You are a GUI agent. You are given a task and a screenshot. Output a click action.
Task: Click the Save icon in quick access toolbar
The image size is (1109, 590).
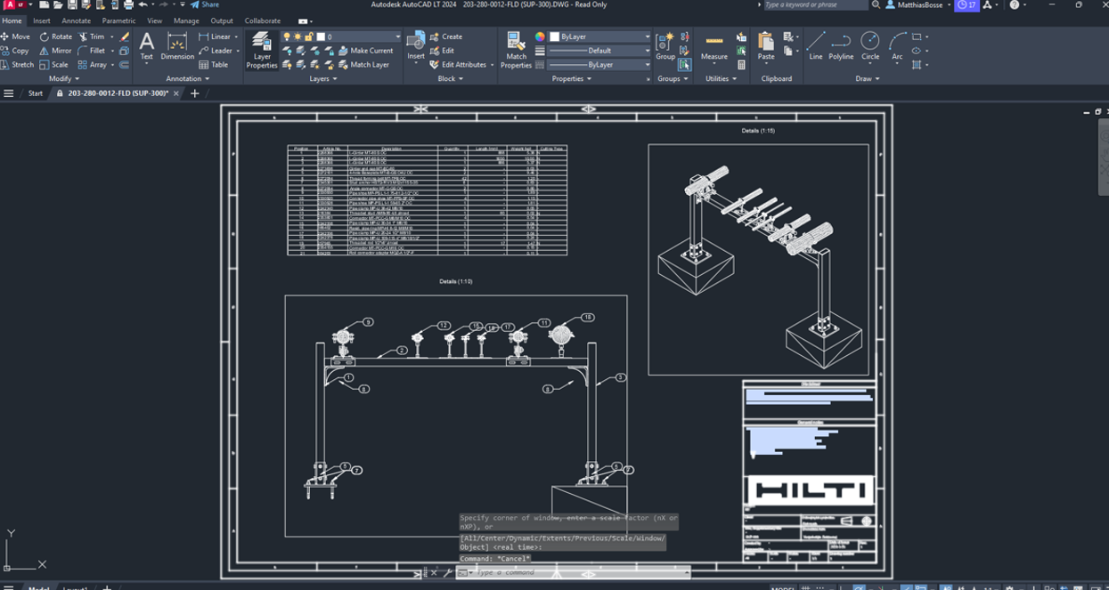pyautogui.click(x=72, y=4)
